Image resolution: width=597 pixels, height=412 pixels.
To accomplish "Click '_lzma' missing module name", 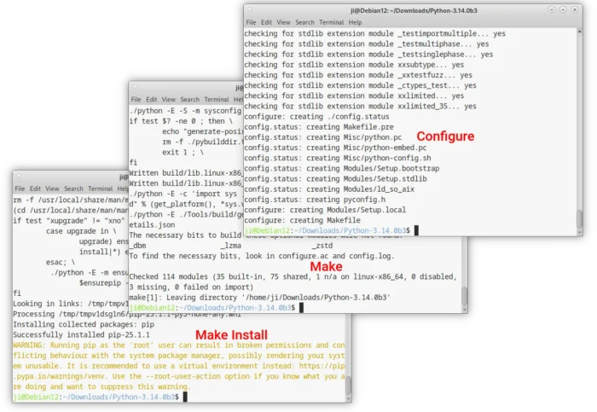I will (231, 246).
